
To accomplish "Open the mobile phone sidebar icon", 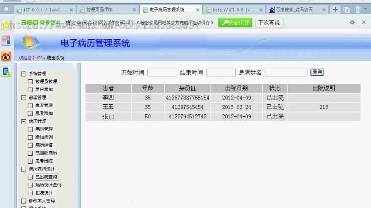I will 6,72.
